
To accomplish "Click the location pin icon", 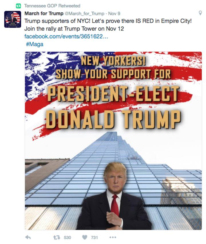I will coord(200,13).
